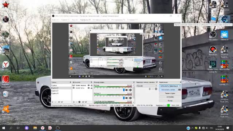Open the Правка menu in OBS
Image resolution: width=233 pixels, height=131 pixels.
66,20
